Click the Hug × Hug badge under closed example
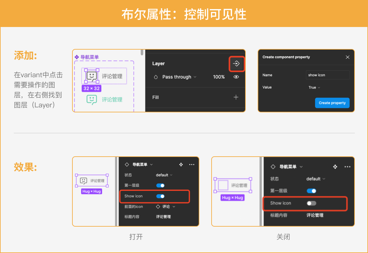This screenshot has height=253, width=368. (233, 198)
